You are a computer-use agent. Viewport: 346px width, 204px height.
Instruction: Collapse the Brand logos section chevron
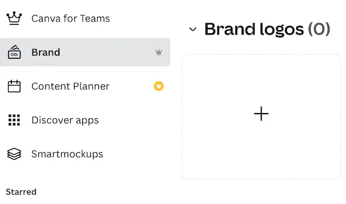coord(193,29)
